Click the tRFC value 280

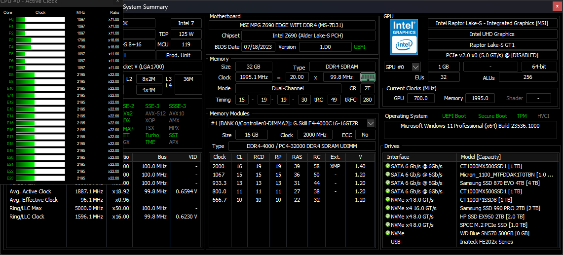click(x=368, y=100)
